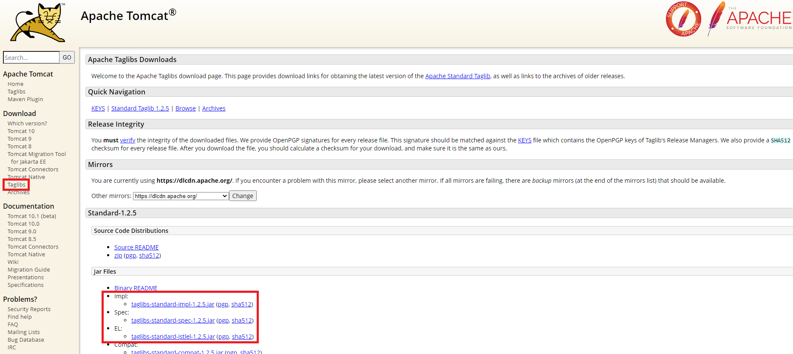Open Tomcat Connectors under Documentation
This screenshot has width=793, height=354.
(x=33, y=247)
